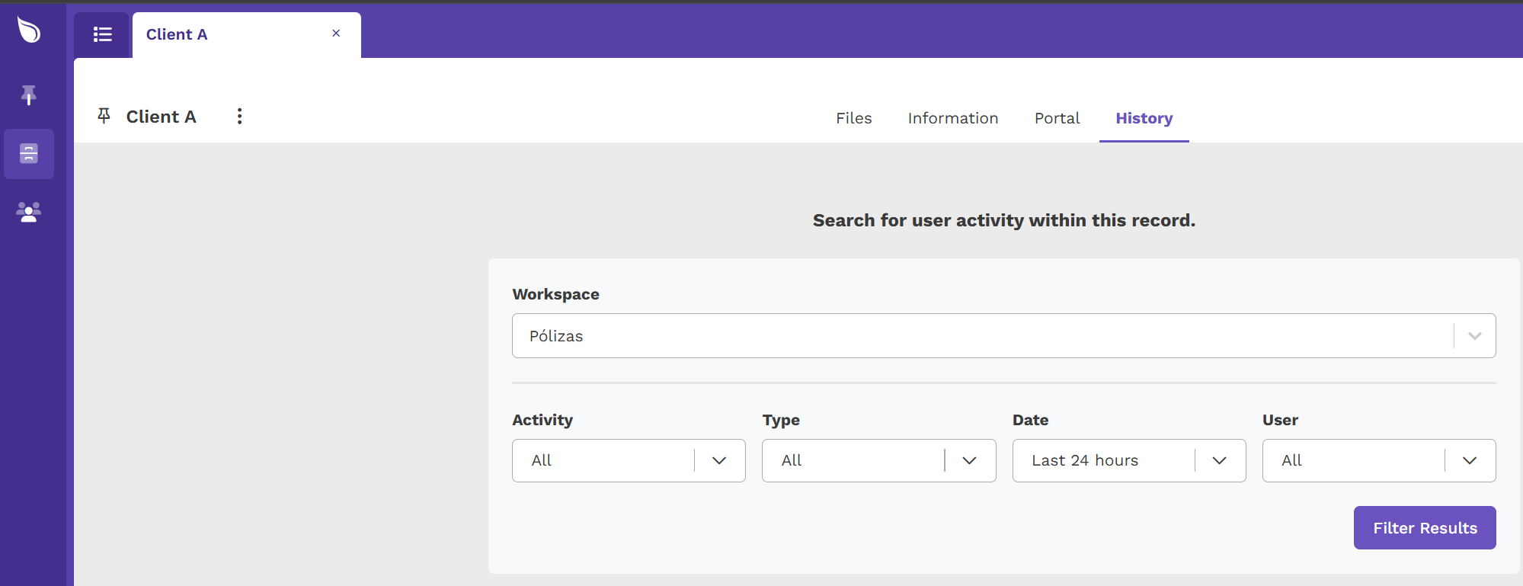Screen dimensions: 1523x586
Task: Open the Date dropdown Last 24 hours
Action: click(1128, 460)
